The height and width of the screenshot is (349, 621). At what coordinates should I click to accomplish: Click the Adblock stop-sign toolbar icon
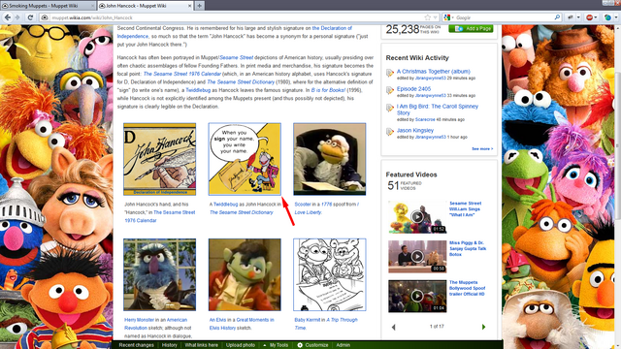coord(590,17)
